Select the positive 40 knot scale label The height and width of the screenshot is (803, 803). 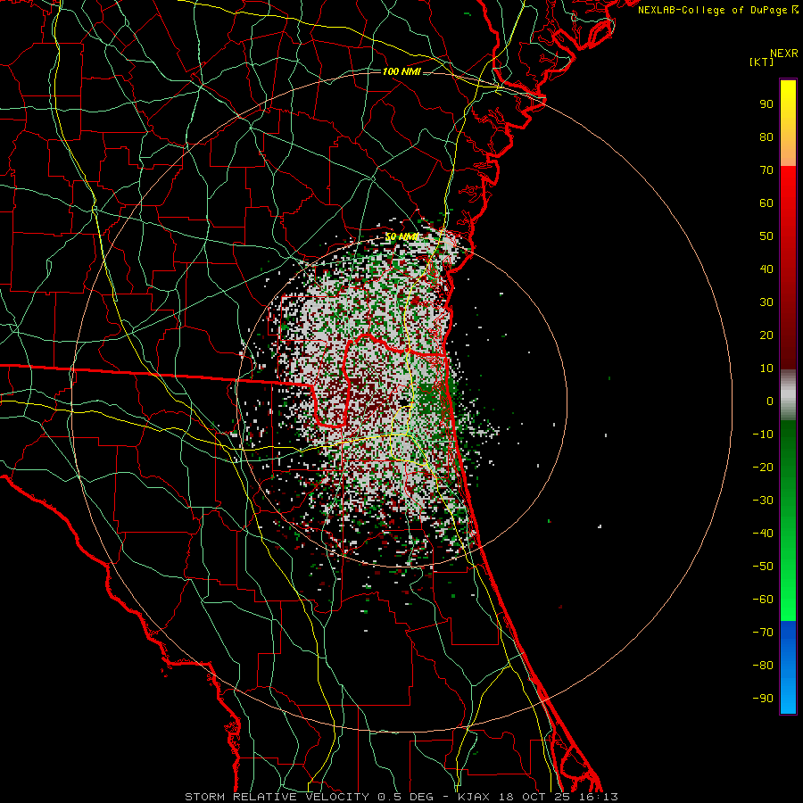point(766,269)
